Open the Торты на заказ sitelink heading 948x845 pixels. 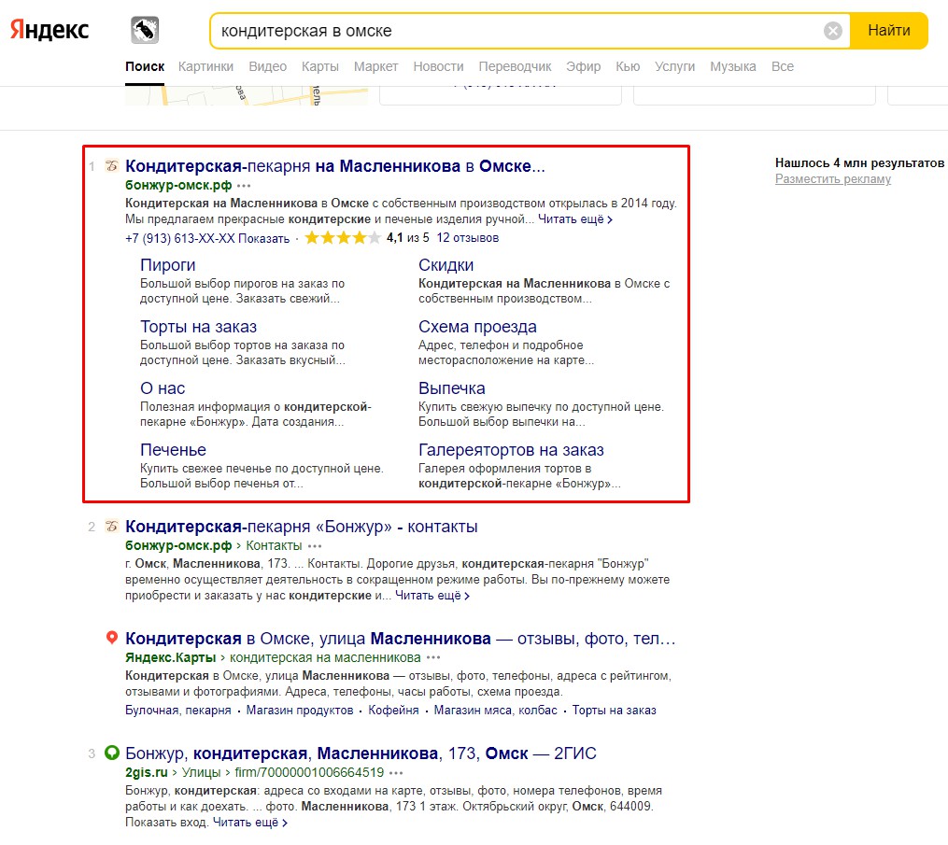point(198,327)
